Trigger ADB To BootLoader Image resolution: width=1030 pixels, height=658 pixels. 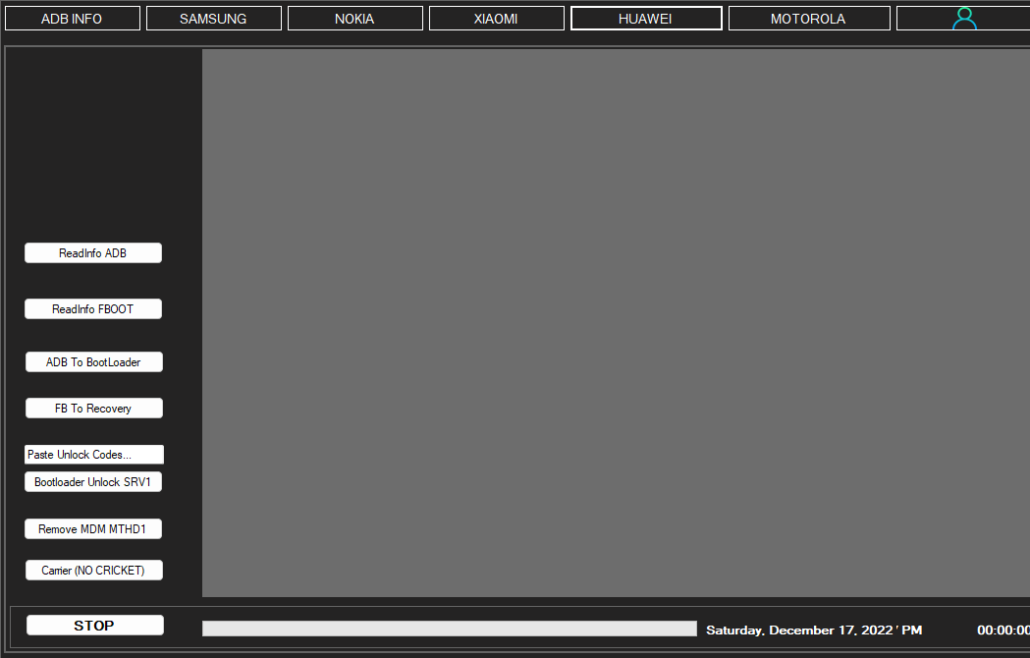[x=93, y=361]
